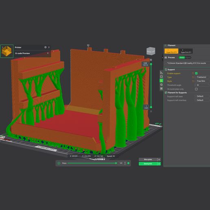Expand the G-code Preview dropdown arrow
This screenshot has height=210, width=210.
[x=48, y=53]
